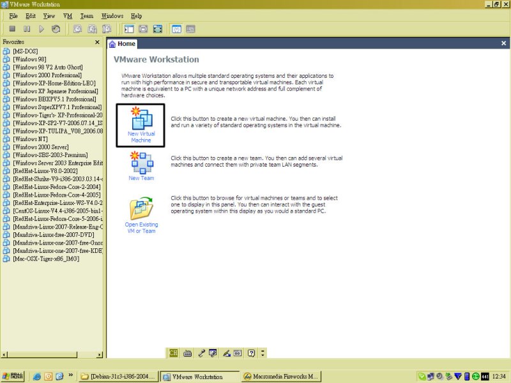Click the Power Off stop toolbar button
The width and height of the screenshot is (511, 383).
[12, 29]
